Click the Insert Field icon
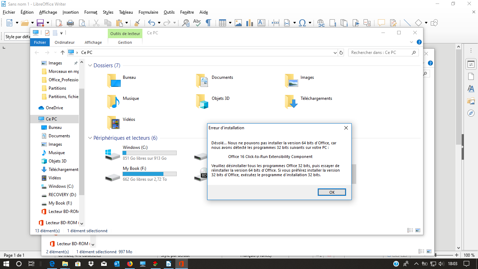478x269 pixels. (287, 23)
